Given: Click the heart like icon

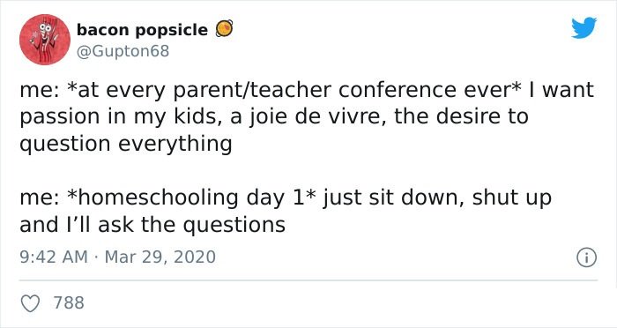Looking at the screenshot, I should (30, 303).
